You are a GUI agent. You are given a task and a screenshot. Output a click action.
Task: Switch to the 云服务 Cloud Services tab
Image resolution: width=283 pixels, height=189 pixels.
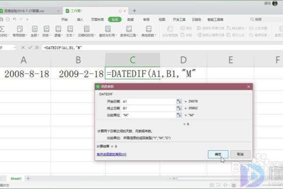click(196, 19)
